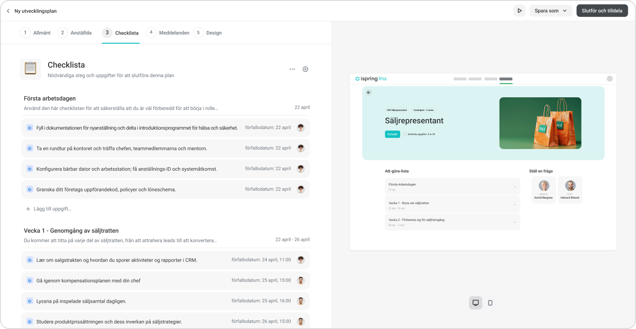Open the Lyssna på inspelade säljsamtal task
This screenshot has width=636, height=329.
pos(165,301)
